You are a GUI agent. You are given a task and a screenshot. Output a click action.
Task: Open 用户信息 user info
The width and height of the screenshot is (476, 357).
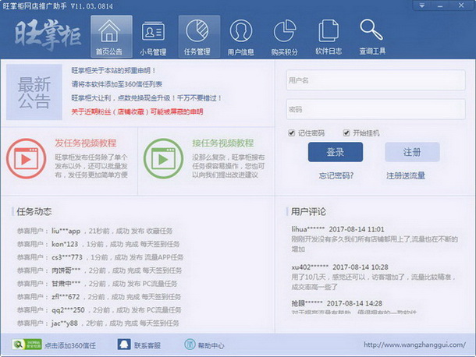coord(241,37)
